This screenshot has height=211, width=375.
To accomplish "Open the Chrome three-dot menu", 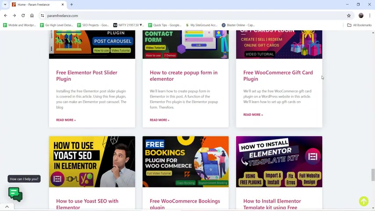I will tap(370, 15).
